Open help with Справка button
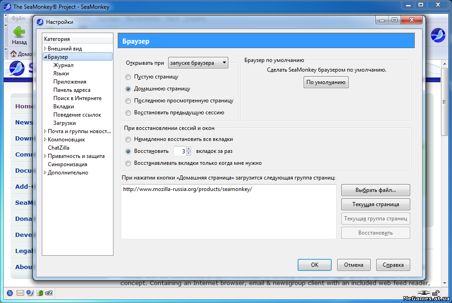 tap(393, 265)
